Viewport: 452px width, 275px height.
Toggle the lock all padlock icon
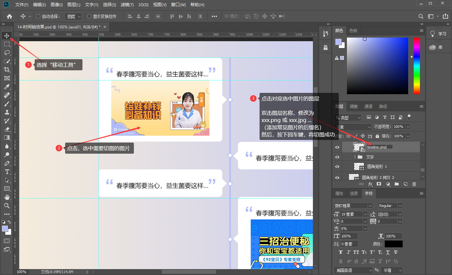coord(377,136)
